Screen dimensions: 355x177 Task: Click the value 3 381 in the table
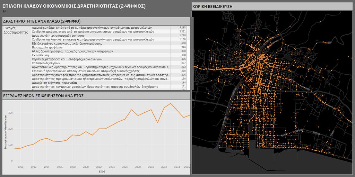tap(182, 31)
